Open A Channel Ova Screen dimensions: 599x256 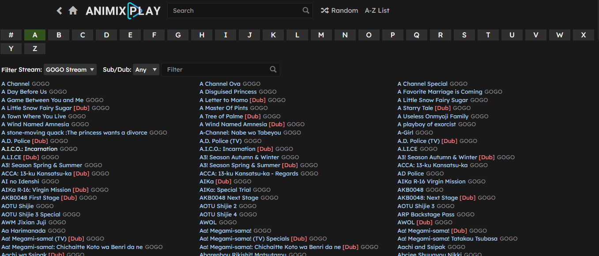coord(220,84)
